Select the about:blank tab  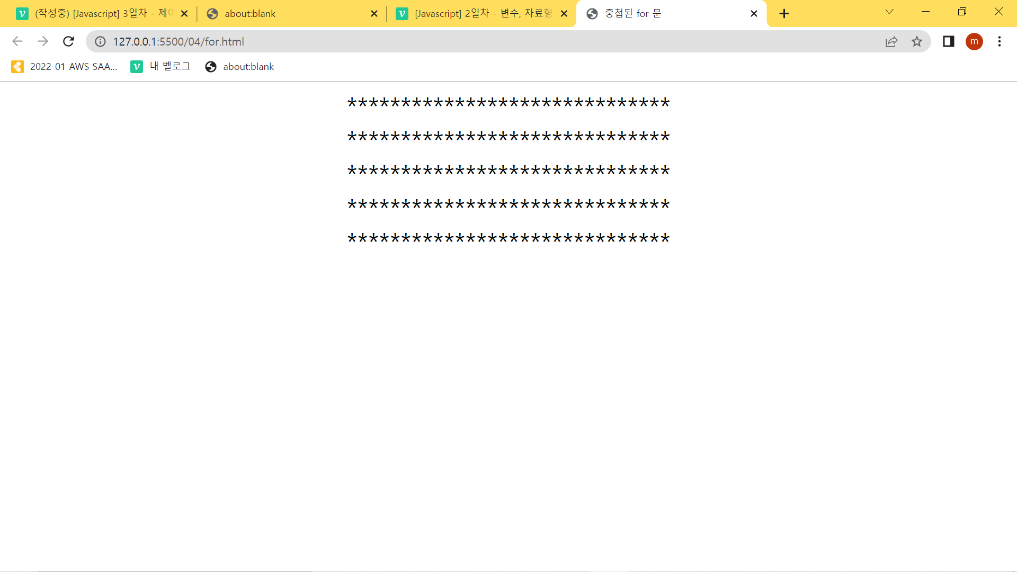point(286,14)
